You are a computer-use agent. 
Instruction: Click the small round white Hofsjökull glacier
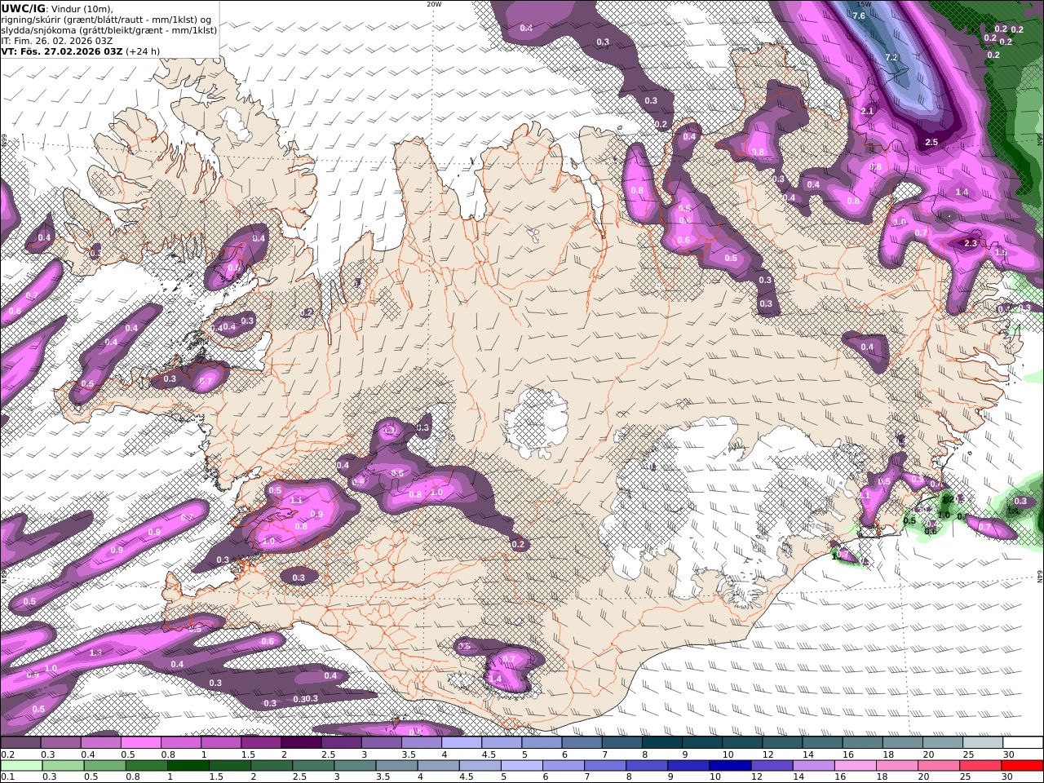coord(536,421)
